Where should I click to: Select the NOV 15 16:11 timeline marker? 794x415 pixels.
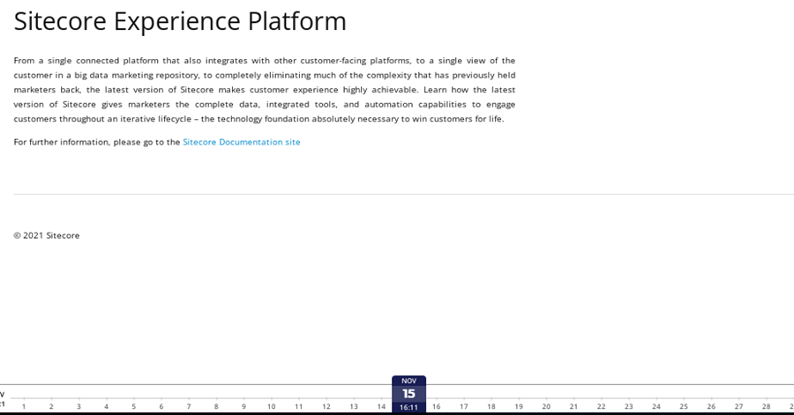coord(408,394)
